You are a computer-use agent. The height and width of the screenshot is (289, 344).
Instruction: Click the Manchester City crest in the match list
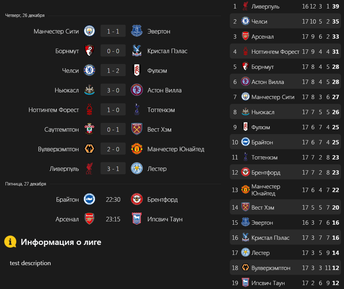click(x=89, y=31)
